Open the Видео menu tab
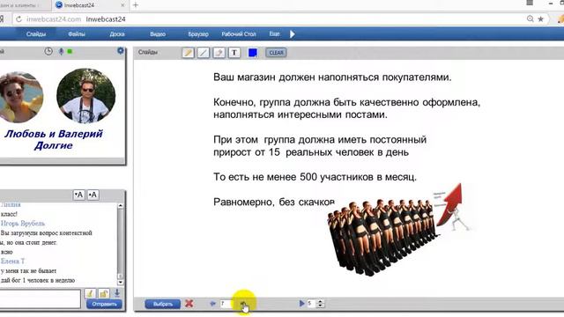564x317 pixels. coord(158,34)
